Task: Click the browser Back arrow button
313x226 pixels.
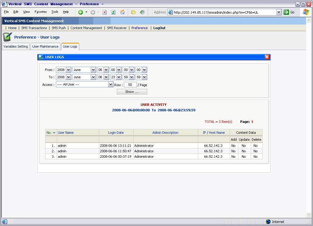Action: coord(81,12)
